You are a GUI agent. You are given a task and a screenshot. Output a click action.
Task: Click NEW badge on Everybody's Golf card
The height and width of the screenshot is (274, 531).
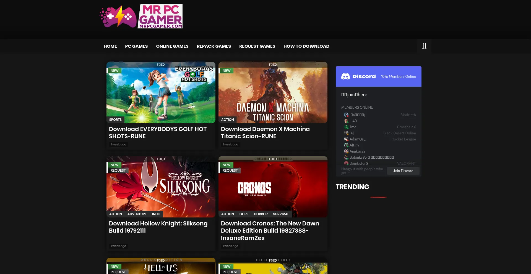pos(114,71)
